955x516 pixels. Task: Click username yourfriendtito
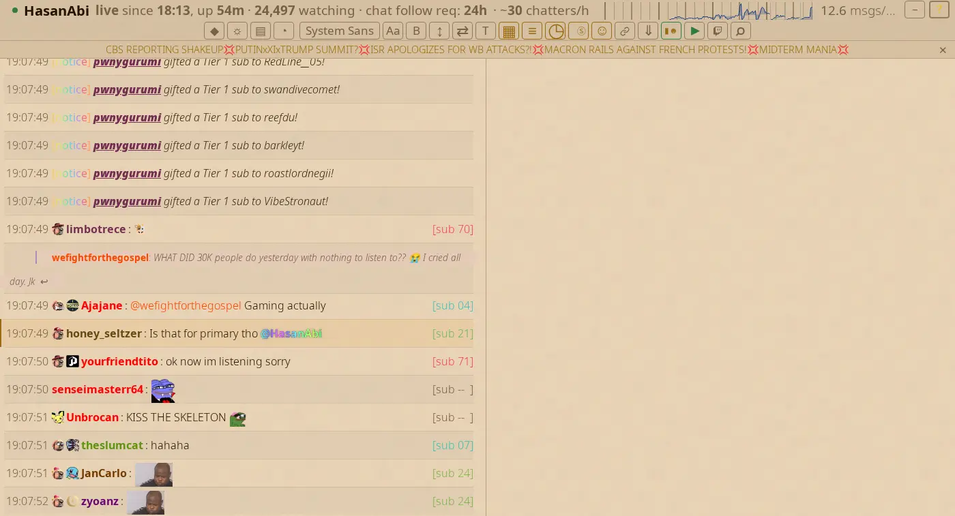coord(119,361)
